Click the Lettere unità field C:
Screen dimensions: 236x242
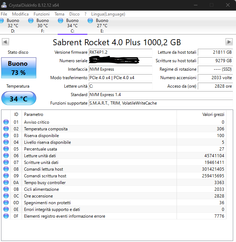click(121, 86)
